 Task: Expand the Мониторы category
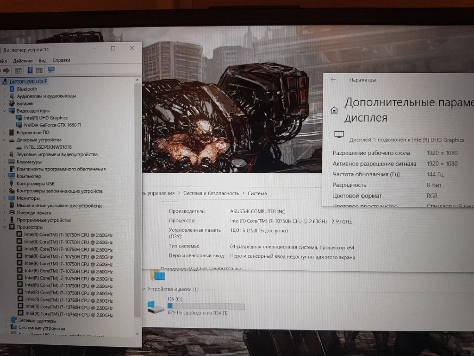[x=5, y=198]
